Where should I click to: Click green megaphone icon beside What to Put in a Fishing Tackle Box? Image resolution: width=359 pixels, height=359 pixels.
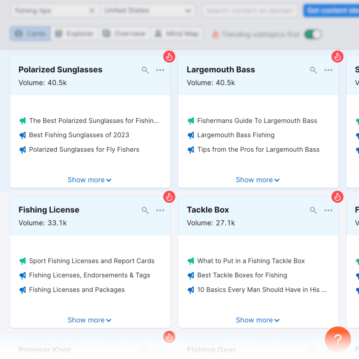(x=191, y=261)
